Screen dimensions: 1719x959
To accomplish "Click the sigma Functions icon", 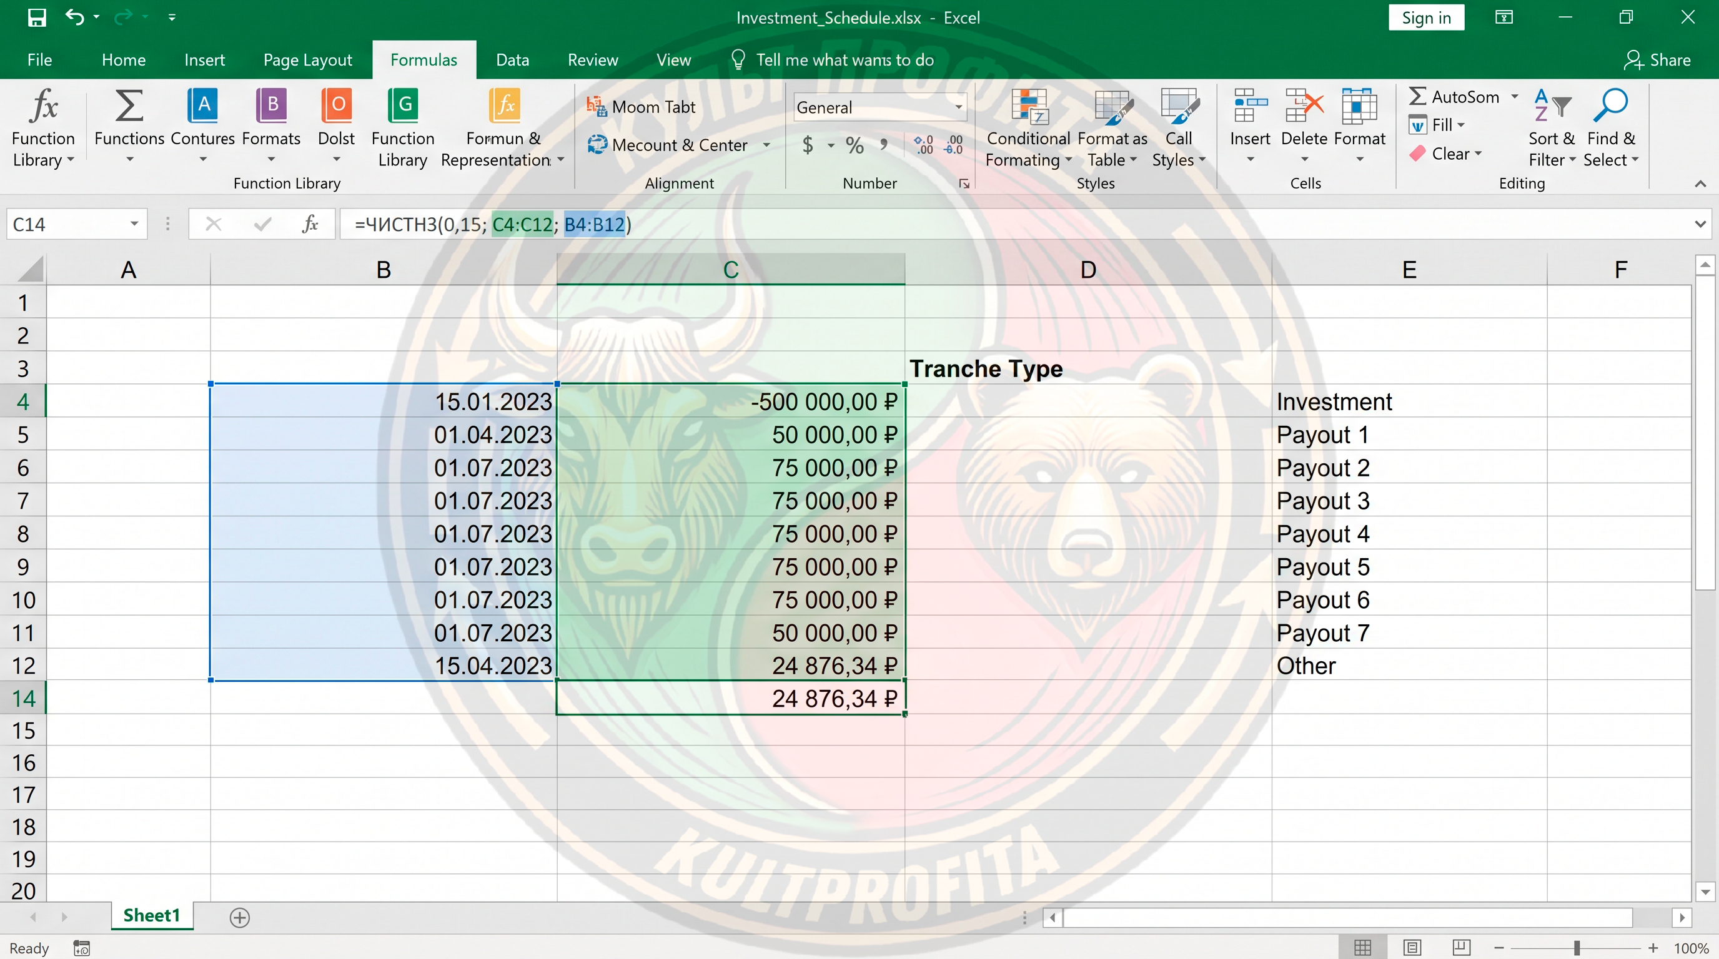I will (129, 106).
